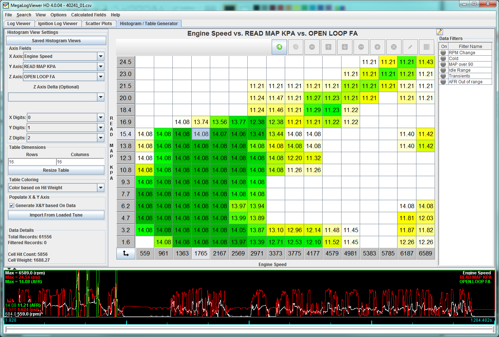The width and height of the screenshot is (499, 337).
Task: Click the up arrow toolbar icon
Action: [328, 47]
